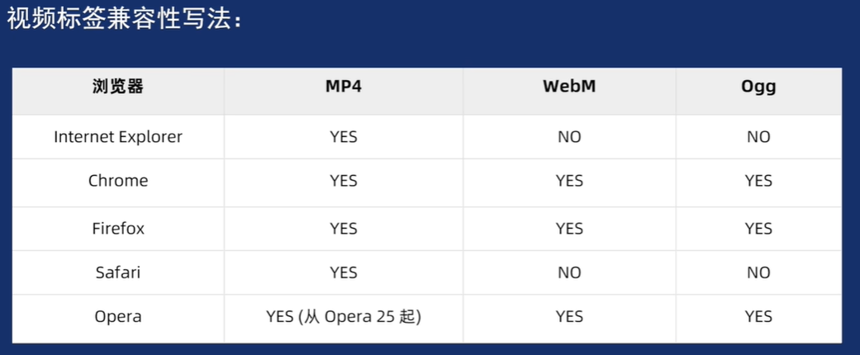The height and width of the screenshot is (355, 860).
Task: Click Internet Explorer's MP4 YES cell
Action: (x=343, y=137)
